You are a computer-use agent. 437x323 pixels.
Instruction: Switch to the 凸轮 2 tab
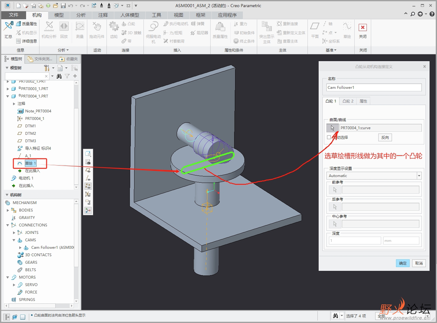tap(348, 101)
